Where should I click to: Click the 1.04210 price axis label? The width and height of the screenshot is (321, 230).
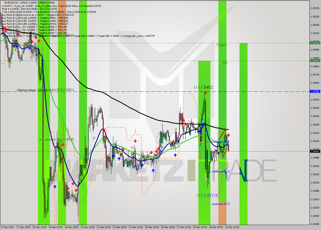315,133
